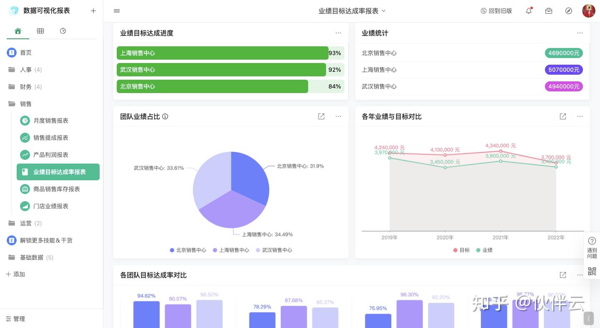
Task: Open 各团队目标达成率对比 chart in fullscreen
Action: click(x=563, y=275)
